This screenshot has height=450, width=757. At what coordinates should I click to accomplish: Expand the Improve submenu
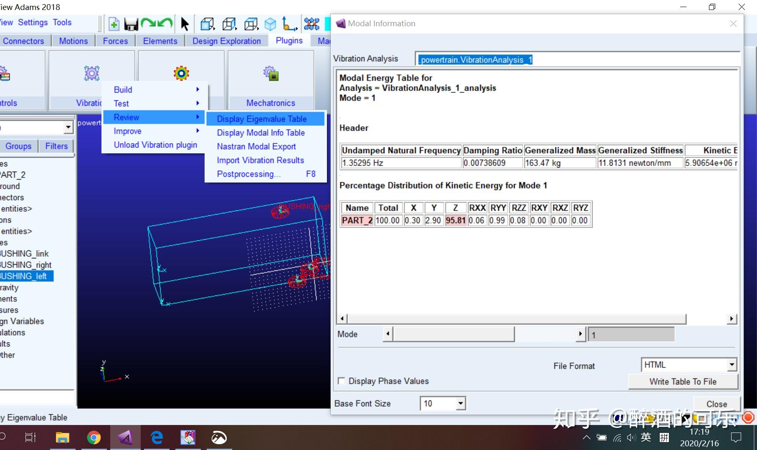[154, 131]
